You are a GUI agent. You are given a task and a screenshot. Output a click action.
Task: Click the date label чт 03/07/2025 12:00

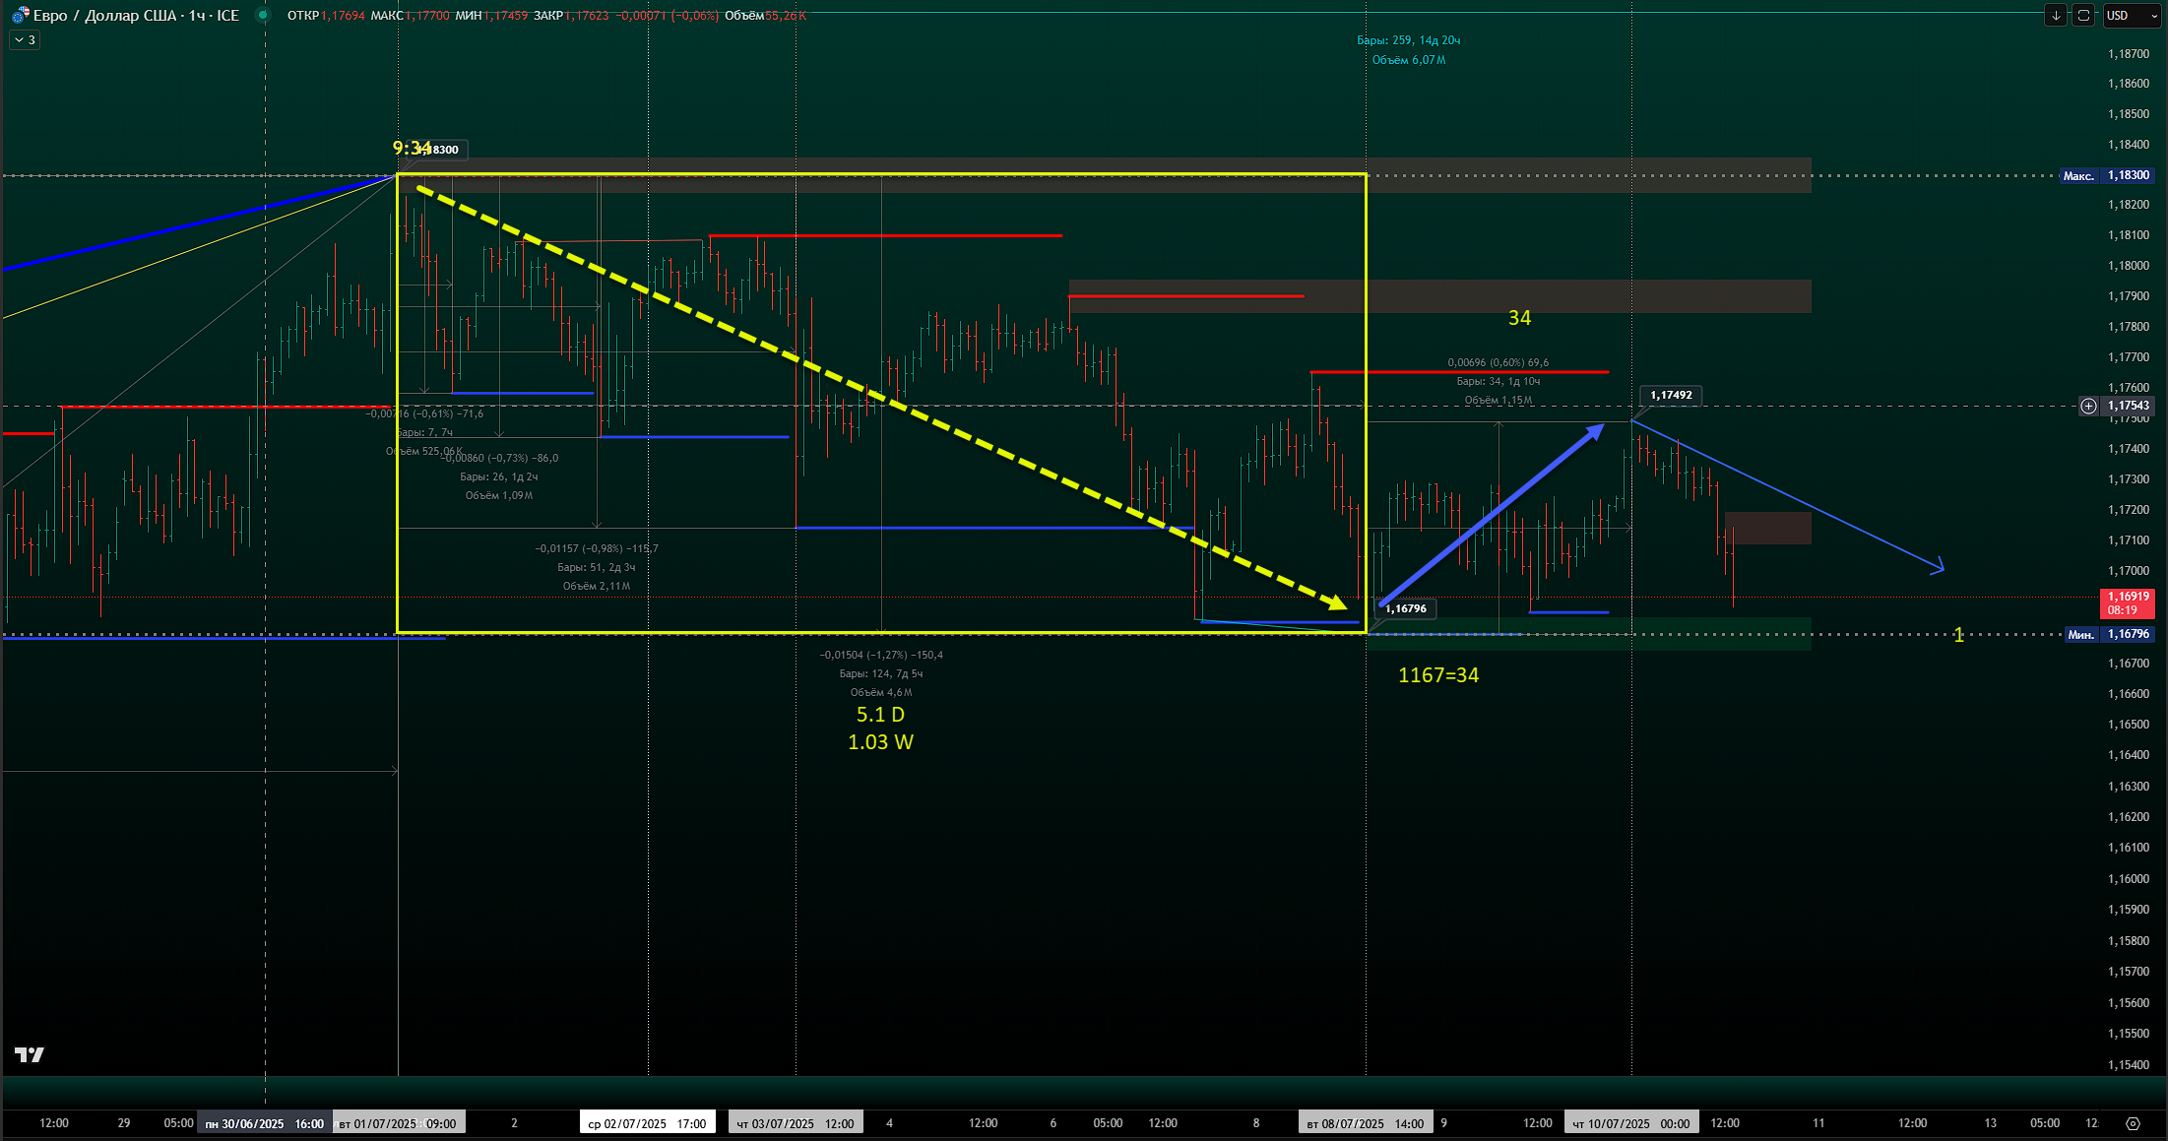[796, 1123]
